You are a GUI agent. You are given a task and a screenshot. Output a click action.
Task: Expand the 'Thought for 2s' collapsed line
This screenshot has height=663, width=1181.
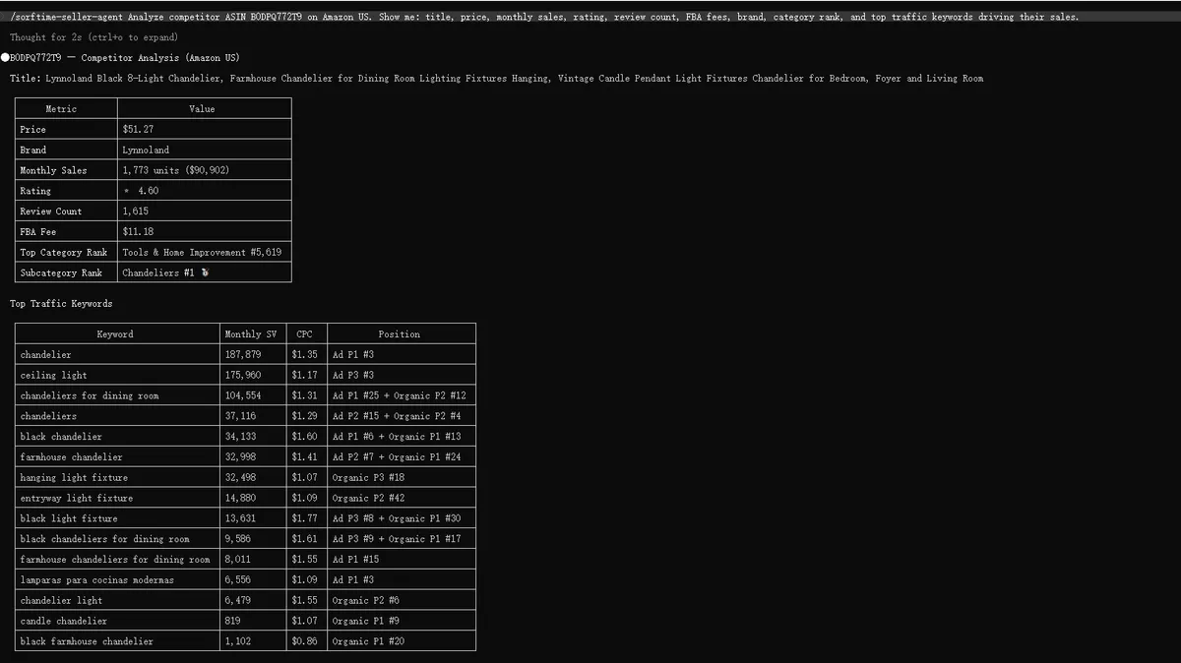(x=94, y=37)
